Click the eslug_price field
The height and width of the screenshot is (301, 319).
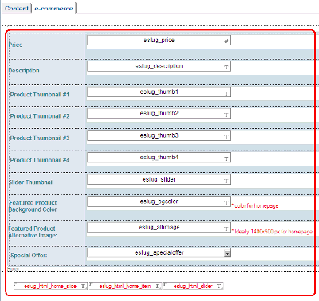[159, 41]
